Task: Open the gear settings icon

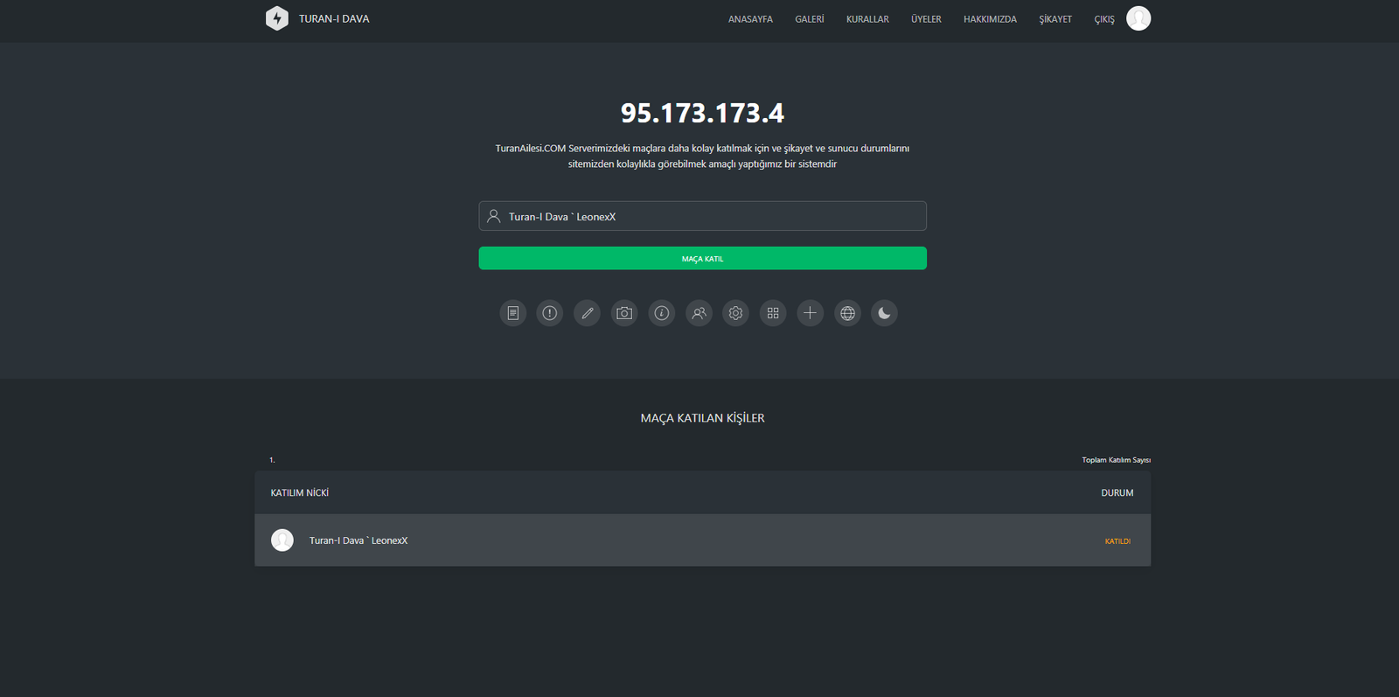Action: click(x=736, y=313)
